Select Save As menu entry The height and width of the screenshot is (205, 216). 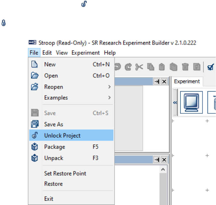point(71,124)
